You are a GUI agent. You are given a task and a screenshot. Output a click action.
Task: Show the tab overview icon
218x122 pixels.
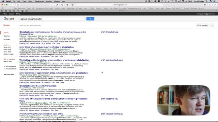click(x=215, y=5)
